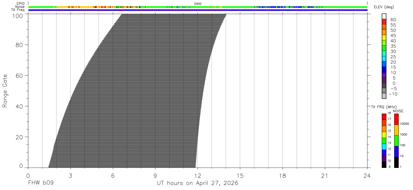This screenshot has height=190, width=413.
Task: Click the 'ELEV (deg)' legend title
Action: [383, 7]
